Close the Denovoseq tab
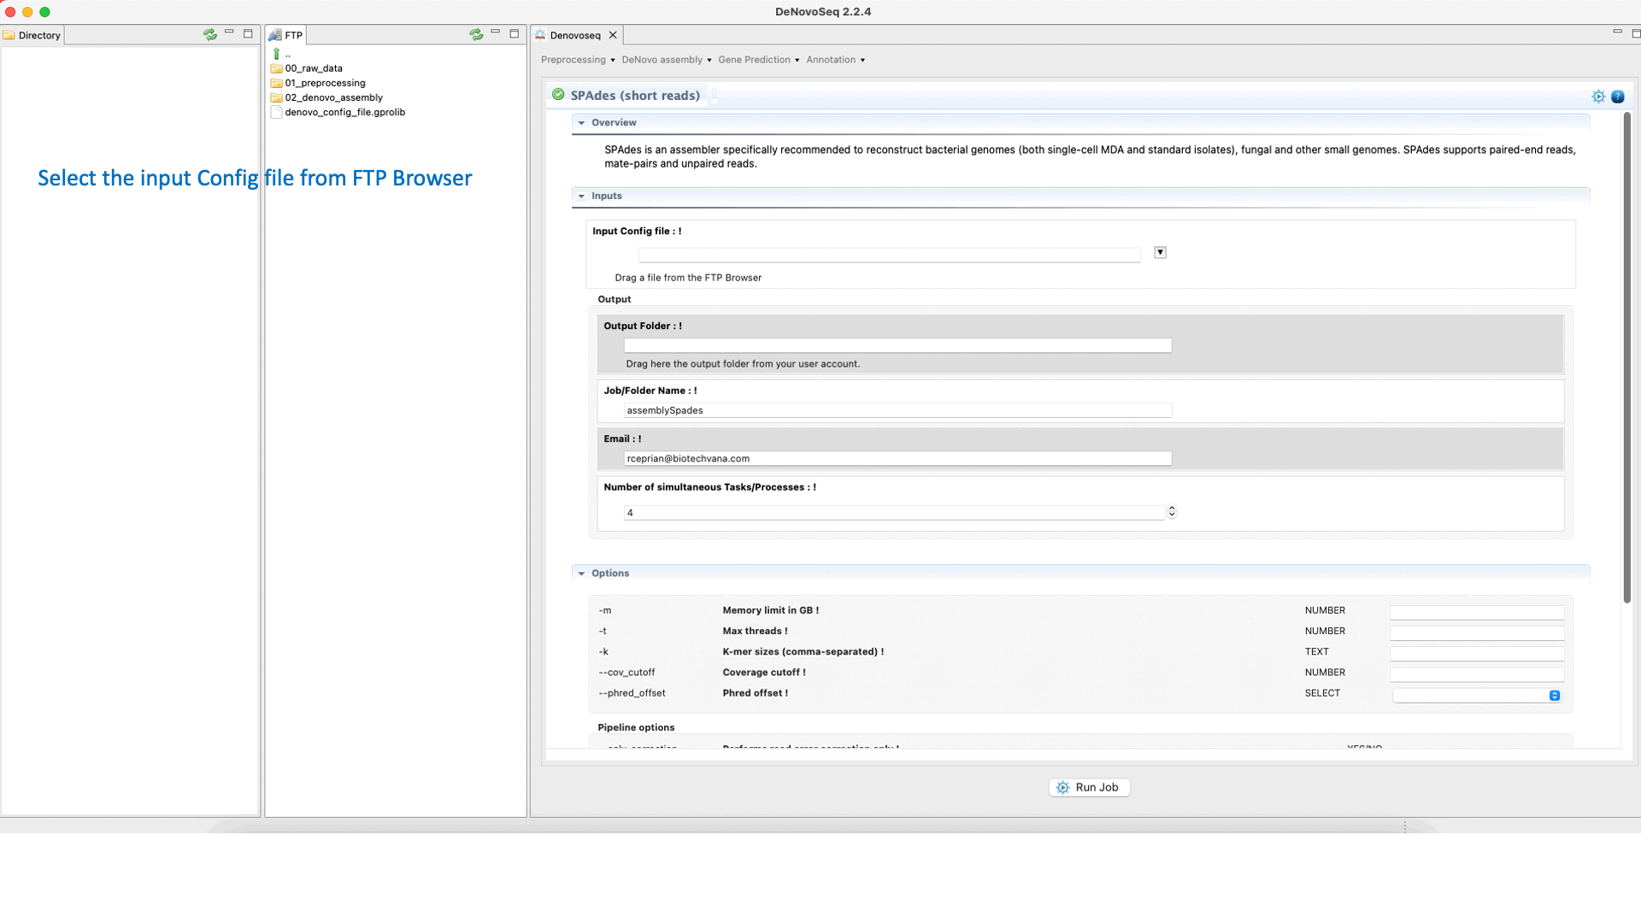Image resolution: width=1641 pixels, height=923 pixels. tap(613, 35)
